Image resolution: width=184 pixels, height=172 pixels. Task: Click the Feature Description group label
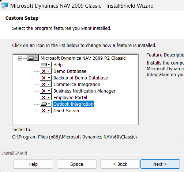tap(165, 55)
